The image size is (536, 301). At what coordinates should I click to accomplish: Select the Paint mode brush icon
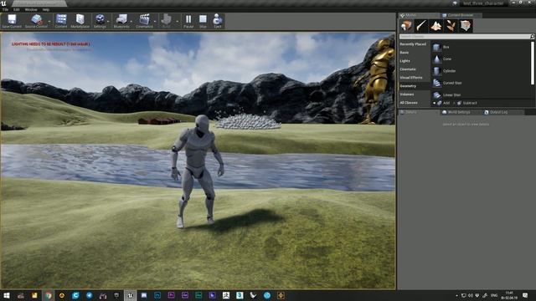coord(421,26)
